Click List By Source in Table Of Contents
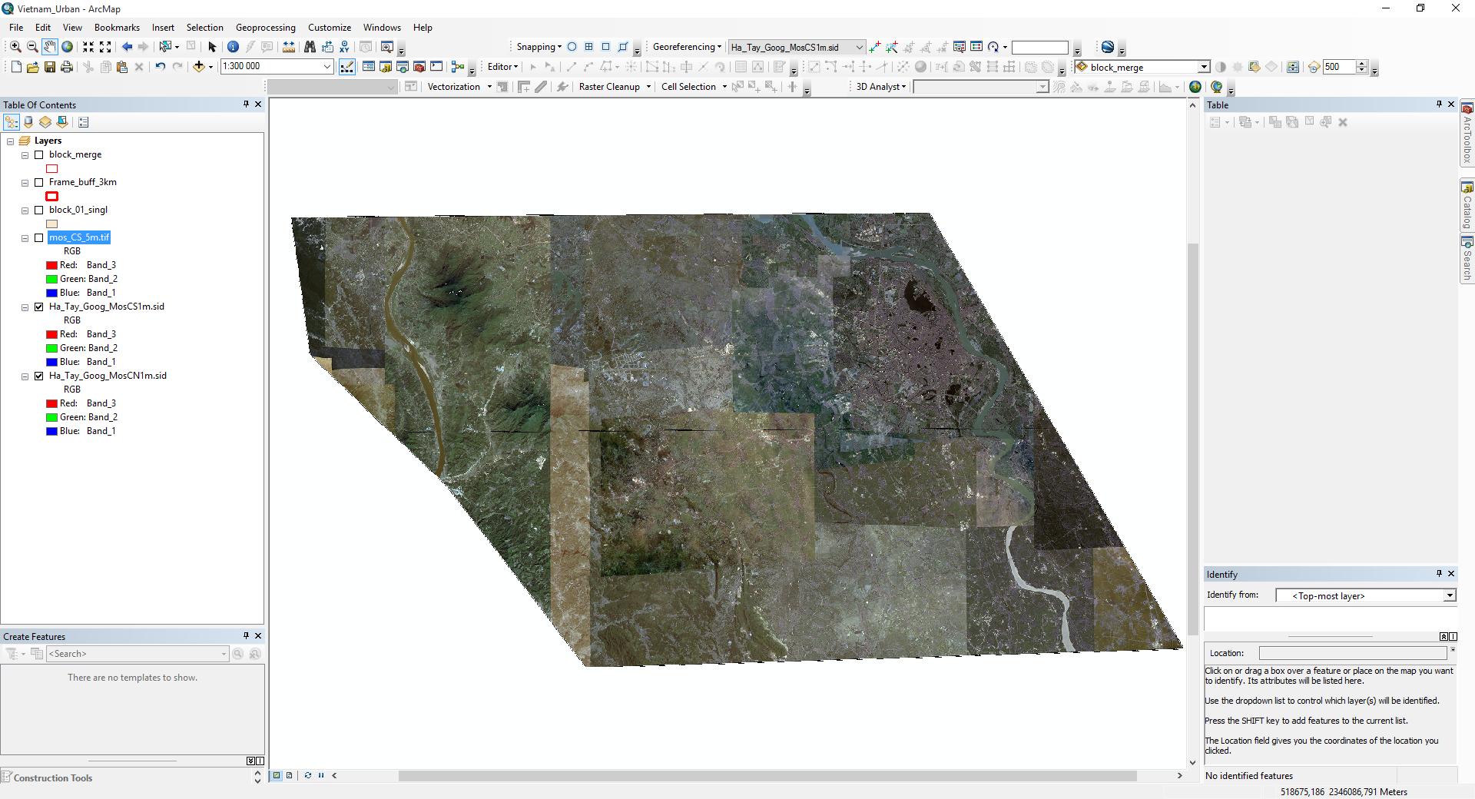Viewport: 1475px width, 799px height. coord(28,122)
